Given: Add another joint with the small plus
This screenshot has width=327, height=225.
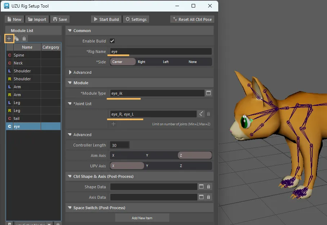Looking at the screenshot, I should tap(113, 124).
